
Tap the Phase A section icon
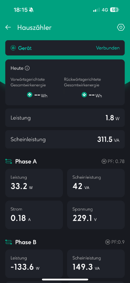[8, 161]
